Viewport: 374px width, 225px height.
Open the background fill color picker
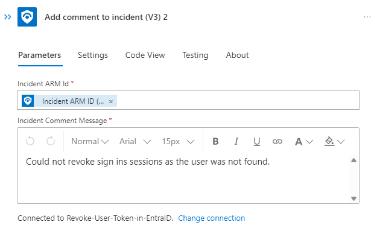click(x=334, y=142)
